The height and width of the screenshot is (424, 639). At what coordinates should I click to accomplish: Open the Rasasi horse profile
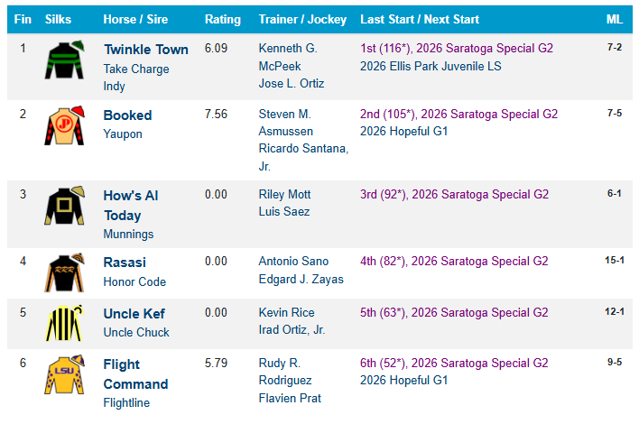pos(125,263)
